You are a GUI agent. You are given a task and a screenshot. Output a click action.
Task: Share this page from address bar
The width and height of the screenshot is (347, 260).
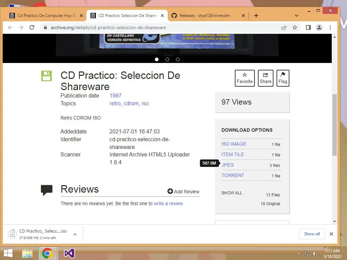(x=284, y=27)
